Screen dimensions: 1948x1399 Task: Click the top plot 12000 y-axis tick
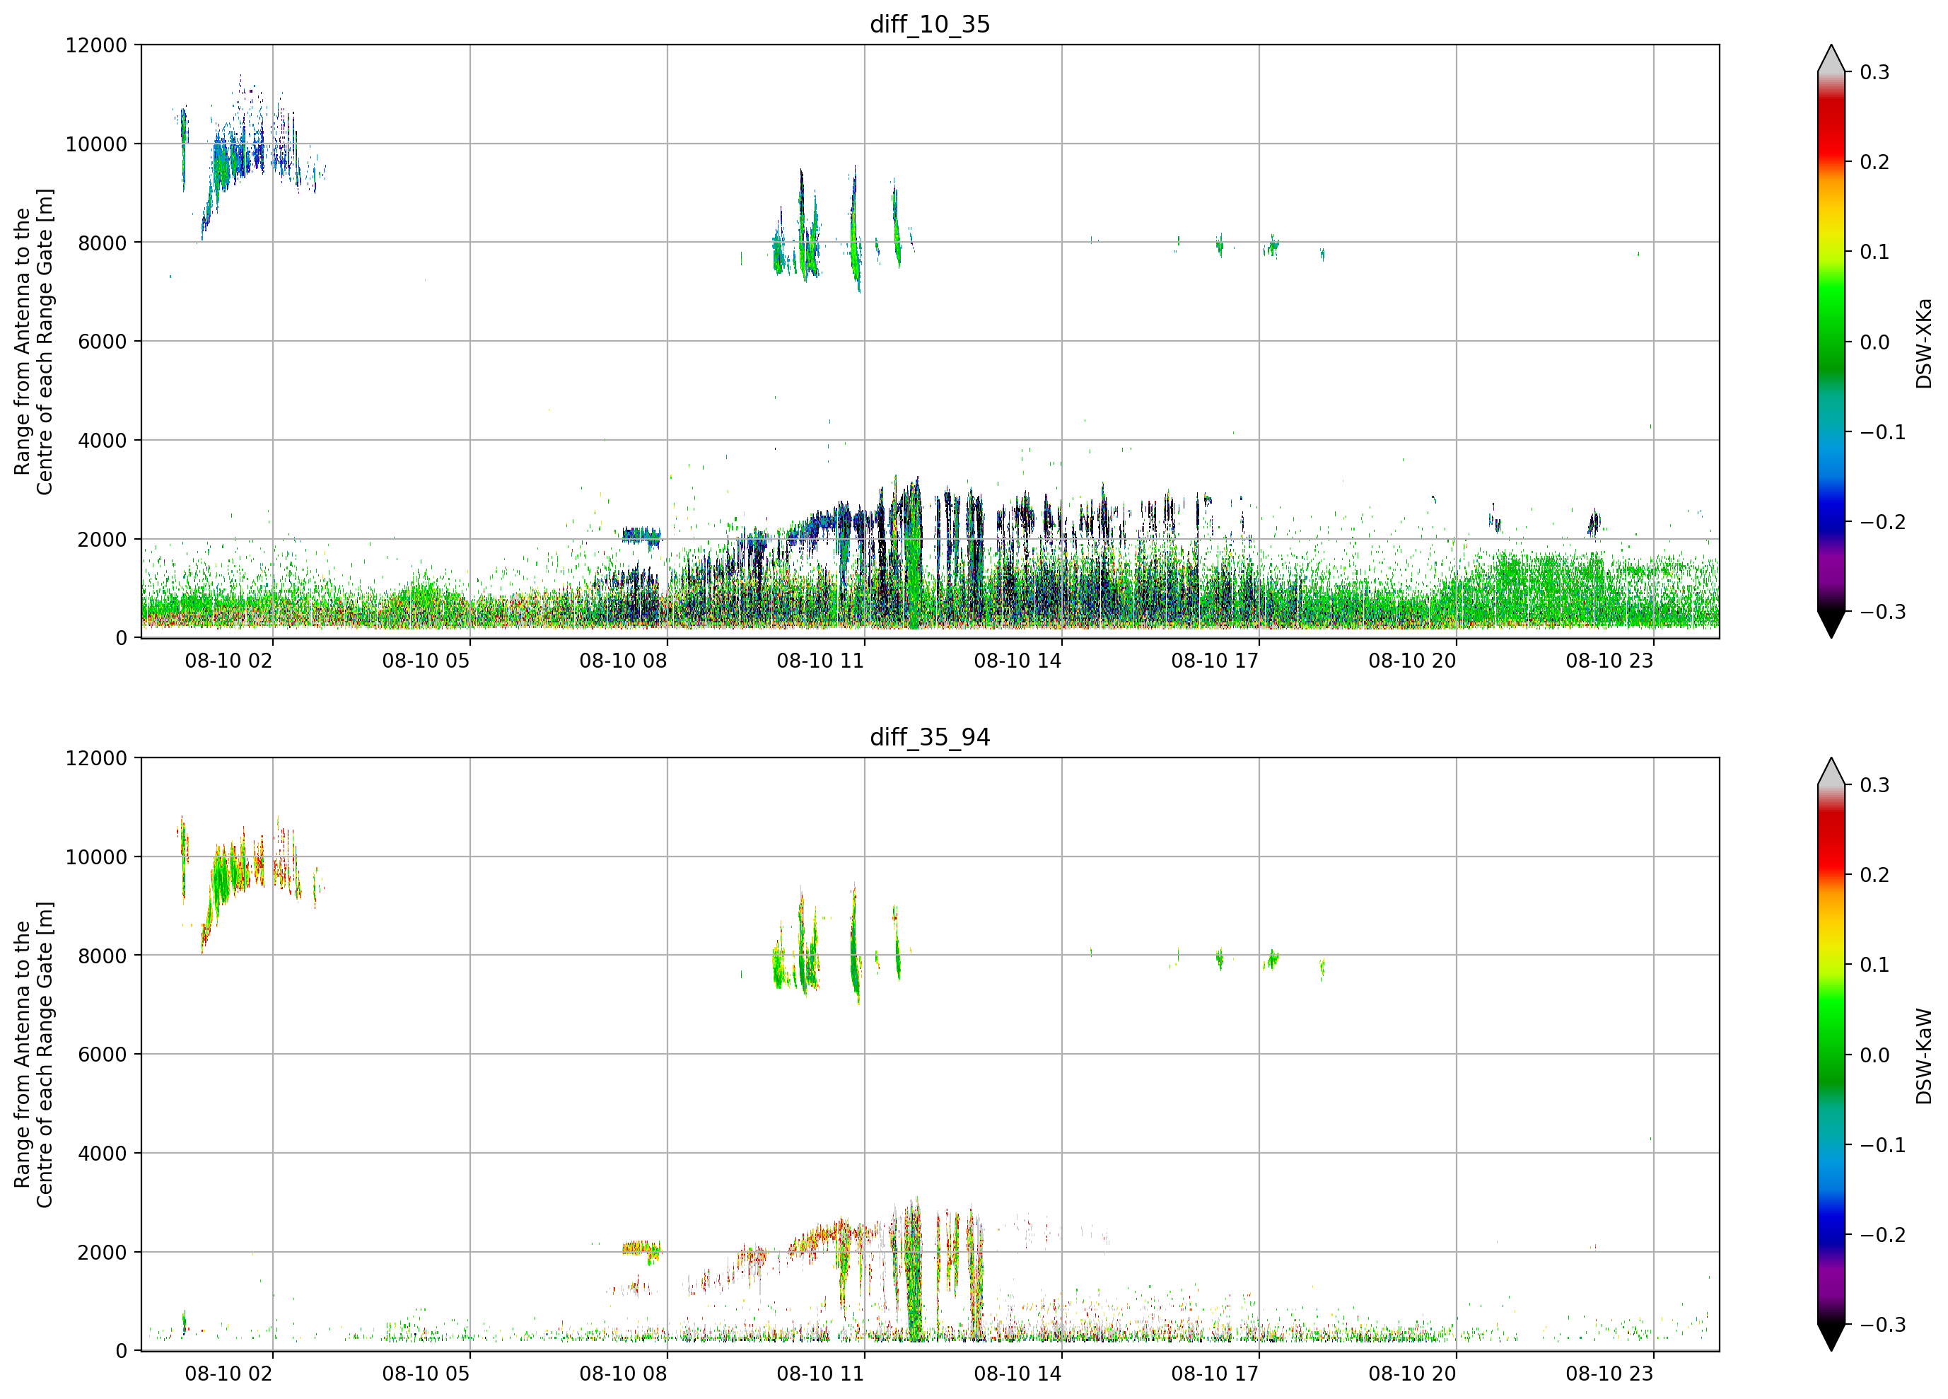click(x=96, y=45)
